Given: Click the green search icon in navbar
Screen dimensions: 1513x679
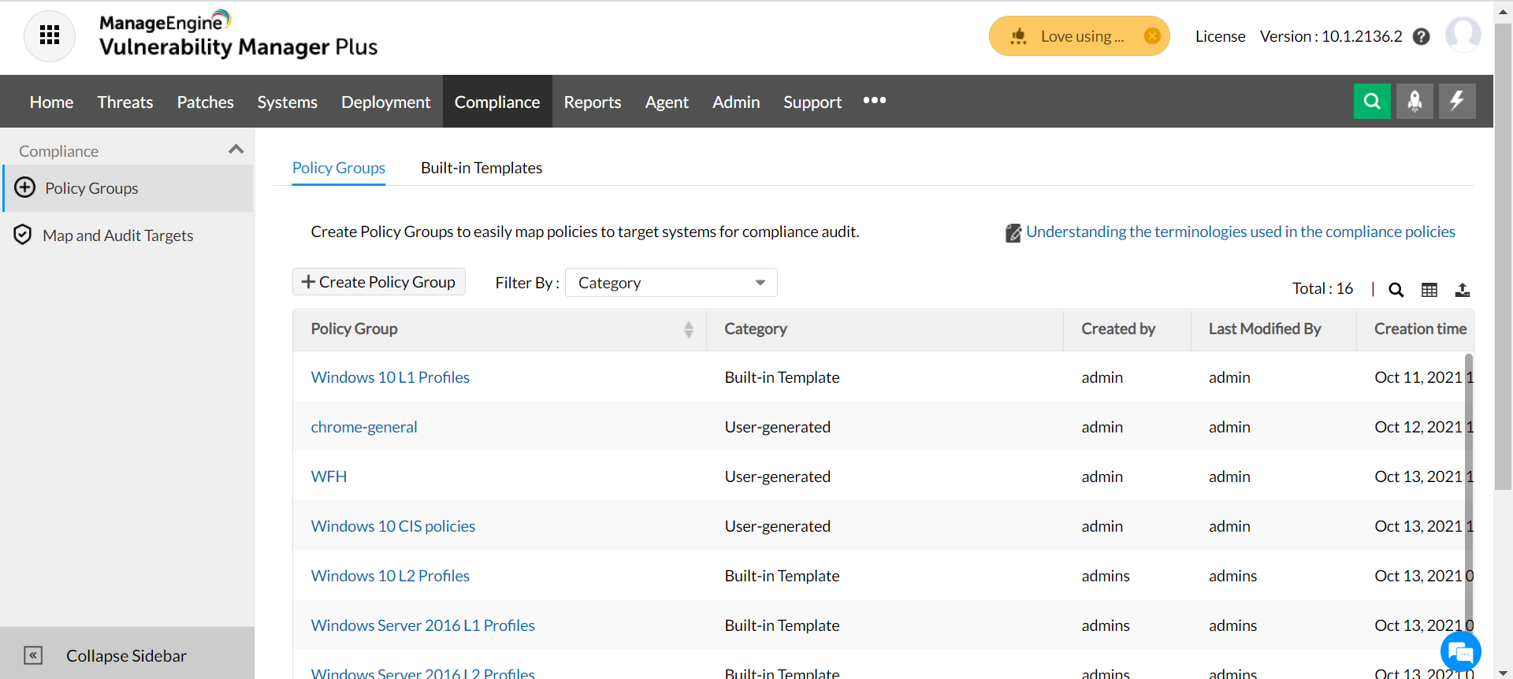Looking at the screenshot, I should click(1372, 101).
